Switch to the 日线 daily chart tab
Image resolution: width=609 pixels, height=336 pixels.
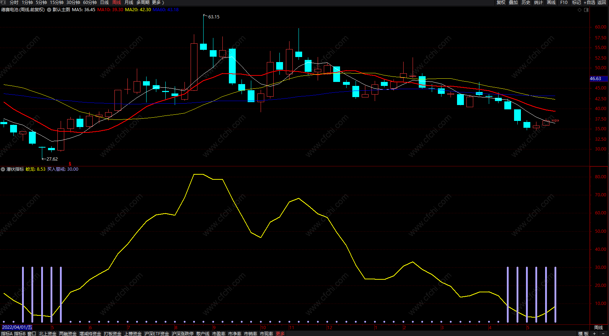(x=104, y=3)
